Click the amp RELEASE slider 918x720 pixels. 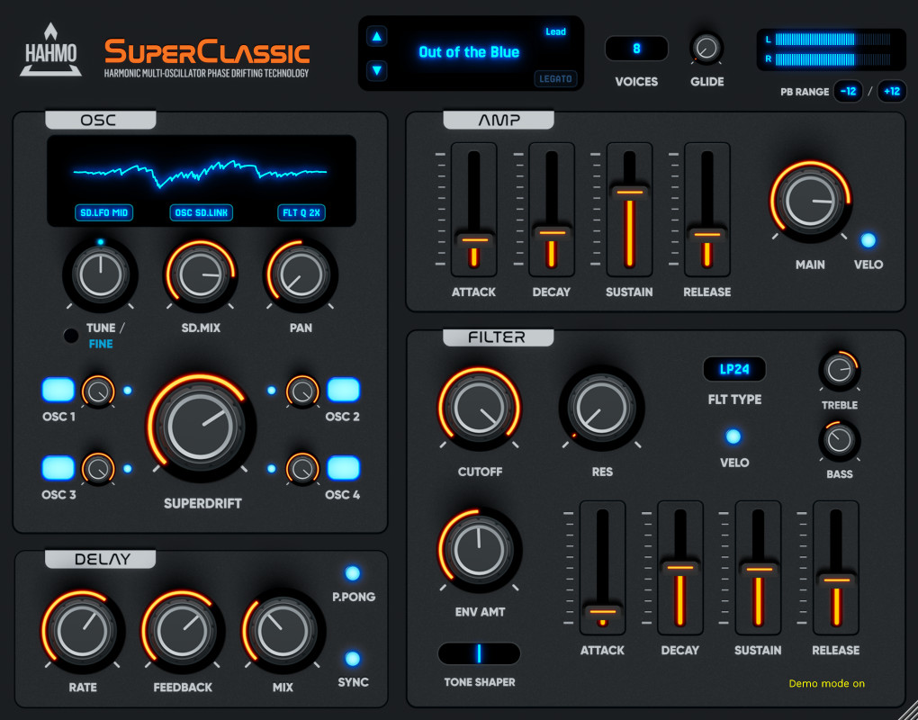pos(707,210)
